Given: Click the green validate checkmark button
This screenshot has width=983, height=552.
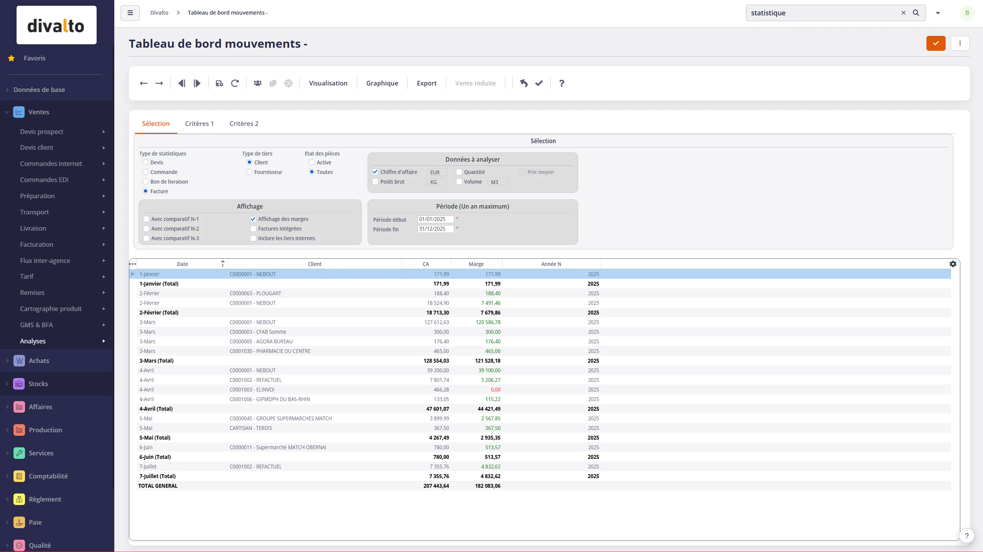Looking at the screenshot, I should point(936,43).
